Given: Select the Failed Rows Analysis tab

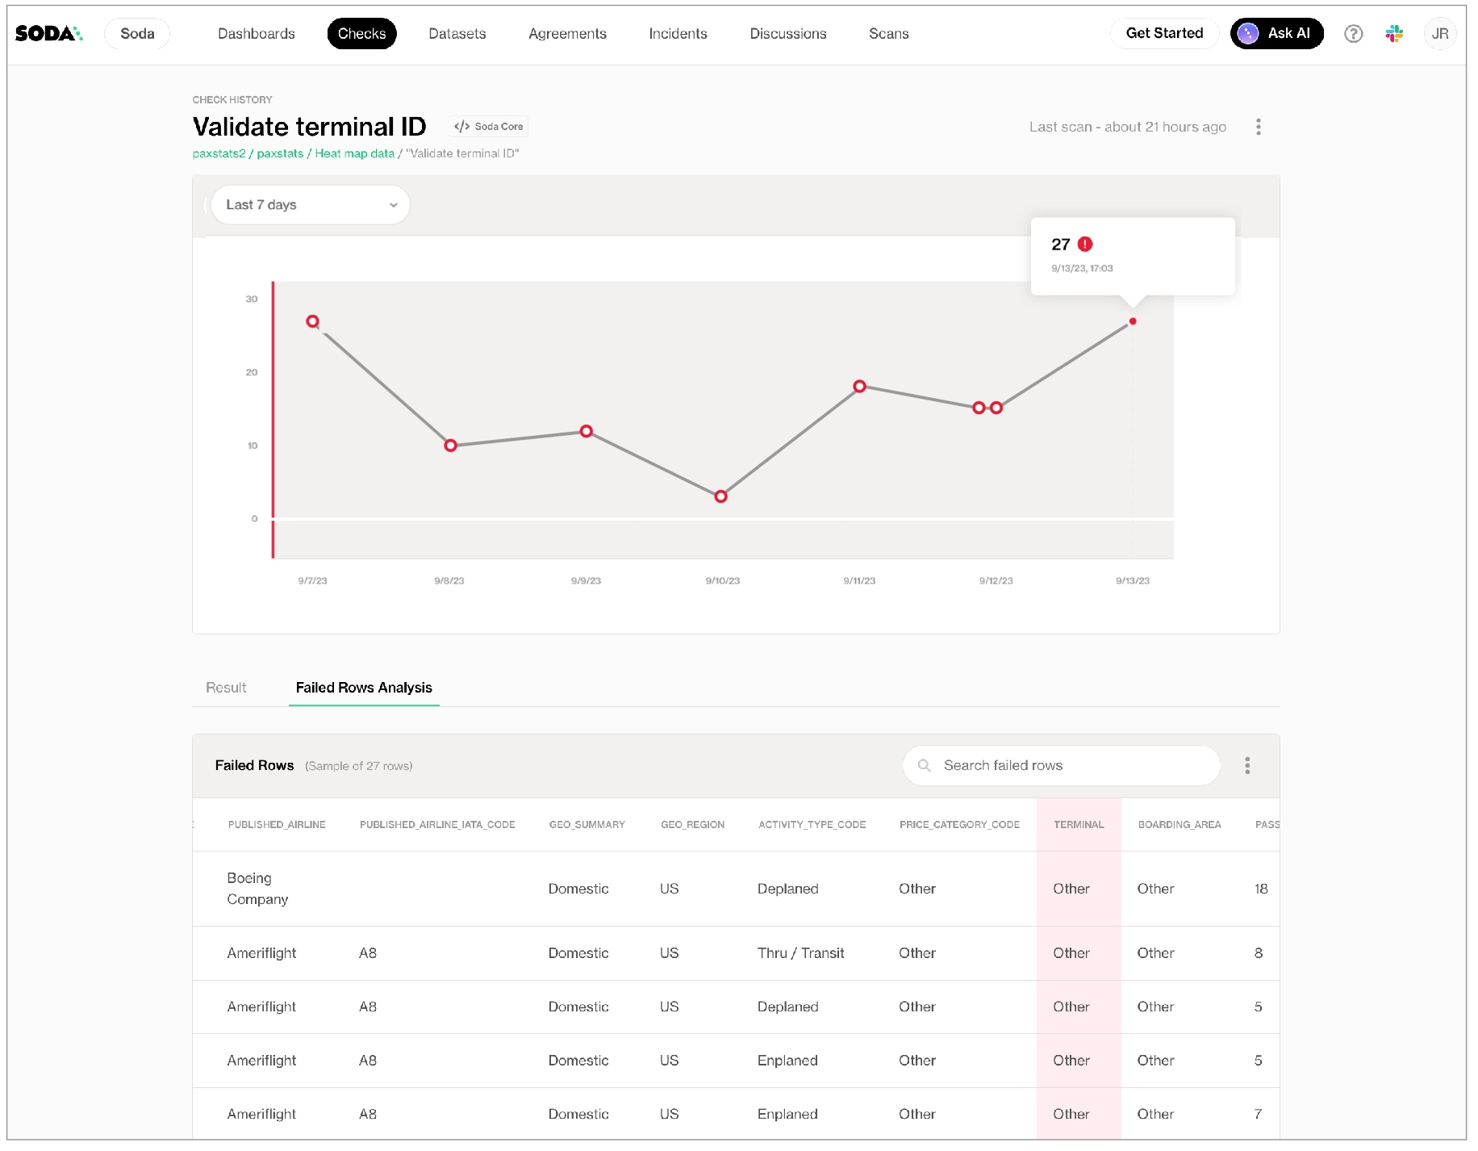Looking at the screenshot, I should 364,688.
